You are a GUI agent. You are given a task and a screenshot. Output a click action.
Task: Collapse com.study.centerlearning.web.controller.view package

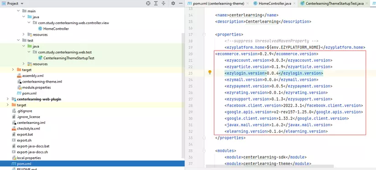29,23
